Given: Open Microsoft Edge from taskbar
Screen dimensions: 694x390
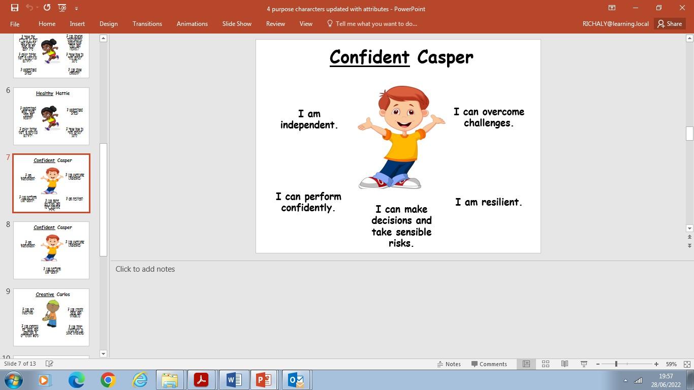Looking at the screenshot, I should click(x=77, y=380).
